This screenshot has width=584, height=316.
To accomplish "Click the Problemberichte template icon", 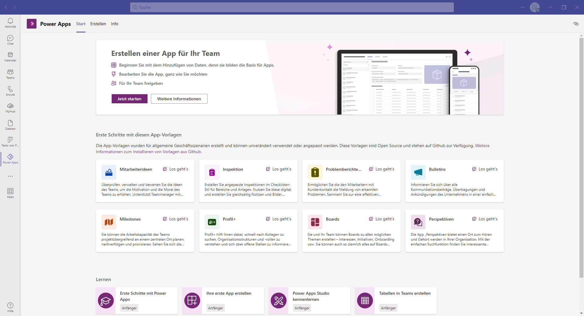I will (315, 172).
